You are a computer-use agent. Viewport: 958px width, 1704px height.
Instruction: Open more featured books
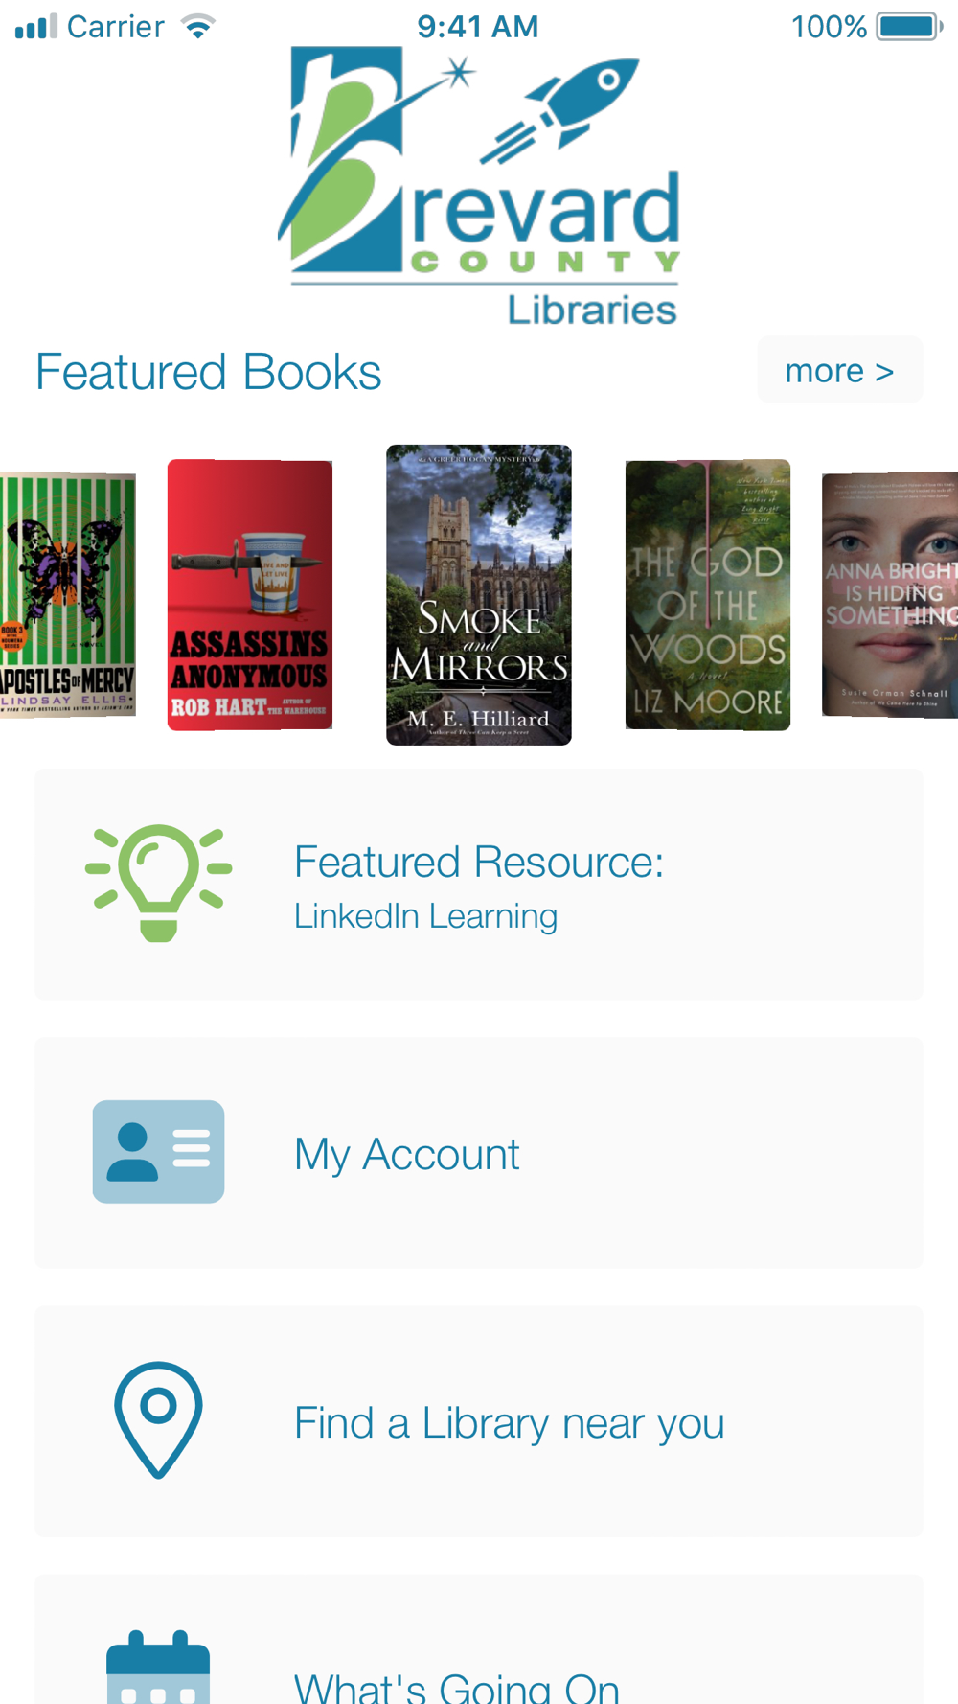pos(839,370)
